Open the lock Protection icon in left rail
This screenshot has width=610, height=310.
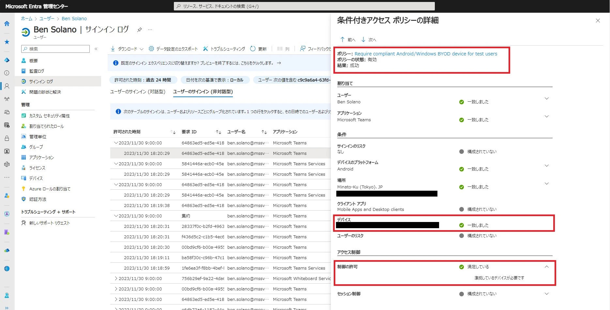pos(7,138)
